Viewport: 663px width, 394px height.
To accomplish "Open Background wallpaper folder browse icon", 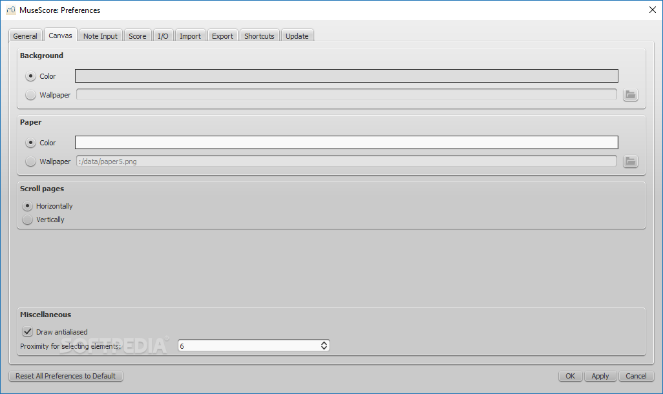I will [630, 95].
